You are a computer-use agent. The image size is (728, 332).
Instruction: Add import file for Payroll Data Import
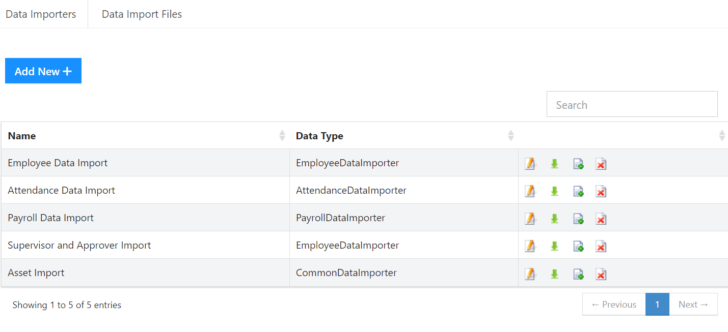coord(578,218)
